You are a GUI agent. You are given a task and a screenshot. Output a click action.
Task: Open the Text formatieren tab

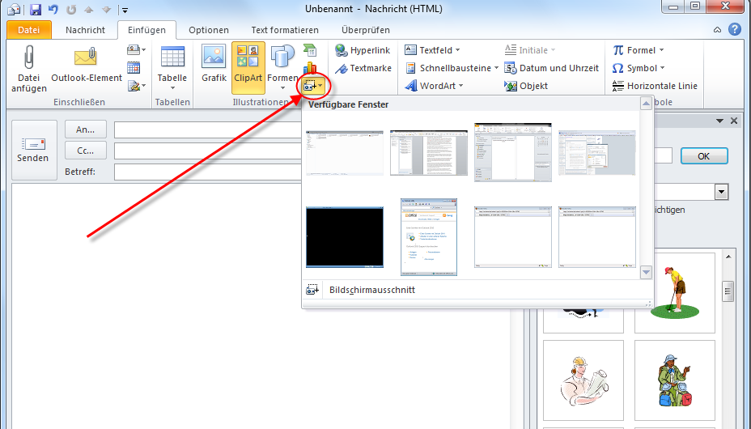click(285, 30)
